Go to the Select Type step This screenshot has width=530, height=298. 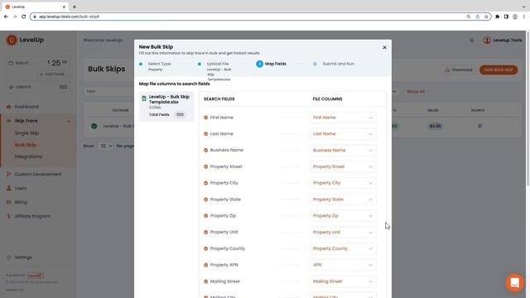(x=159, y=64)
